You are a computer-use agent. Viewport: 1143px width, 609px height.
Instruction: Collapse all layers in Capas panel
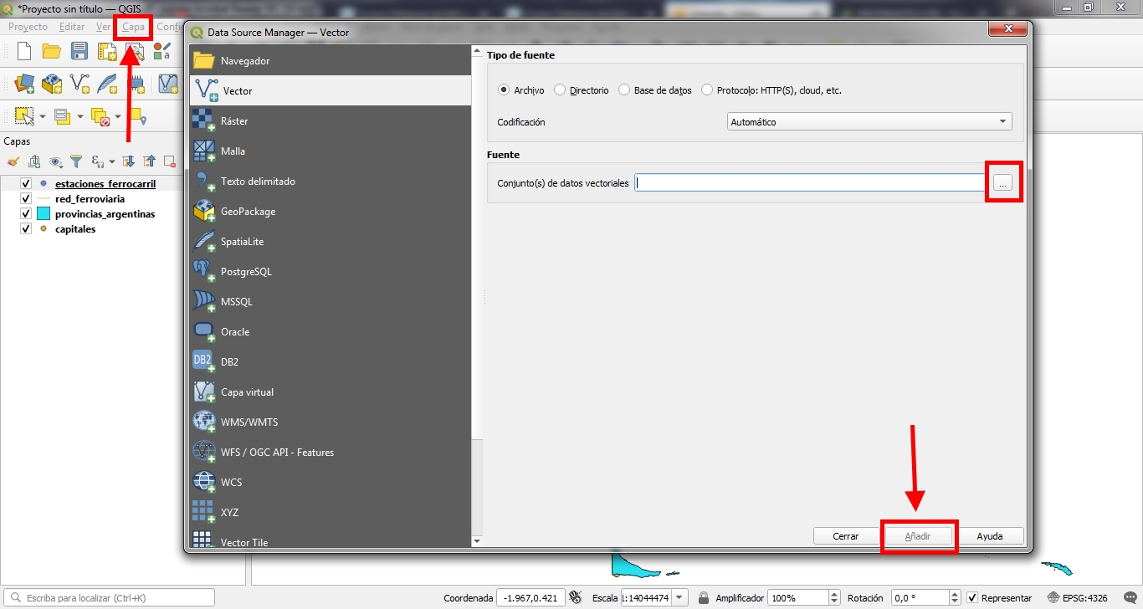[149, 161]
